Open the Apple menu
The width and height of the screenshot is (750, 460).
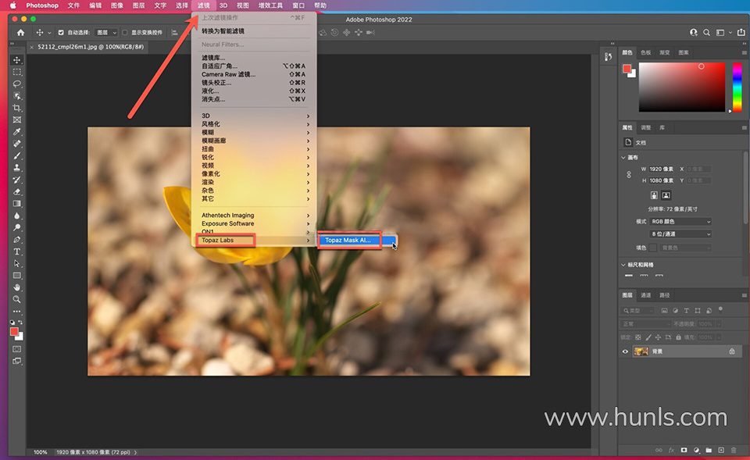(x=13, y=5)
